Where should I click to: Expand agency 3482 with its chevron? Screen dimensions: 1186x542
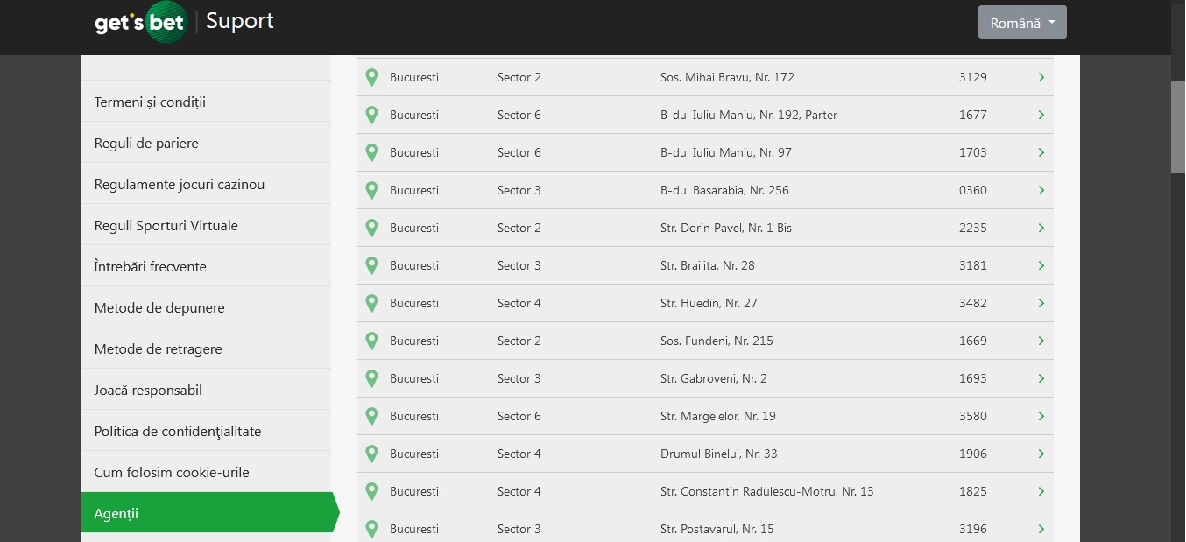tap(1041, 303)
